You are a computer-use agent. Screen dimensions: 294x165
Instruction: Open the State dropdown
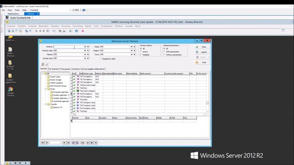coord(131,47)
